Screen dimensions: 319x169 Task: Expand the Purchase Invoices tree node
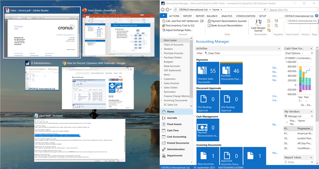pyautogui.click(x=161, y=53)
